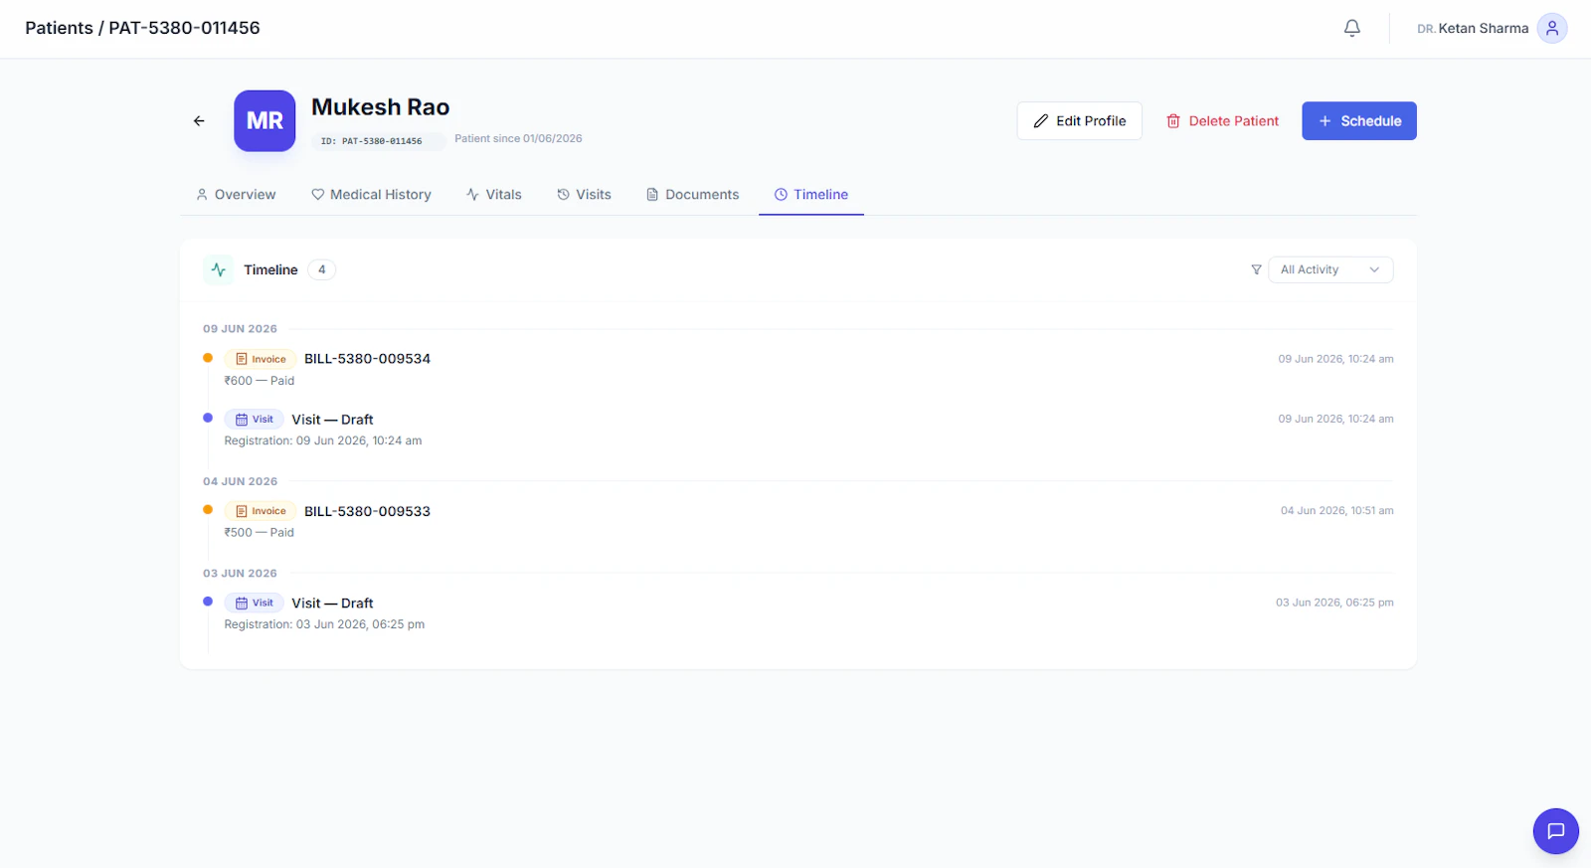Click Registration: 03 Jun 2026, 06:25 pm

(x=324, y=624)
